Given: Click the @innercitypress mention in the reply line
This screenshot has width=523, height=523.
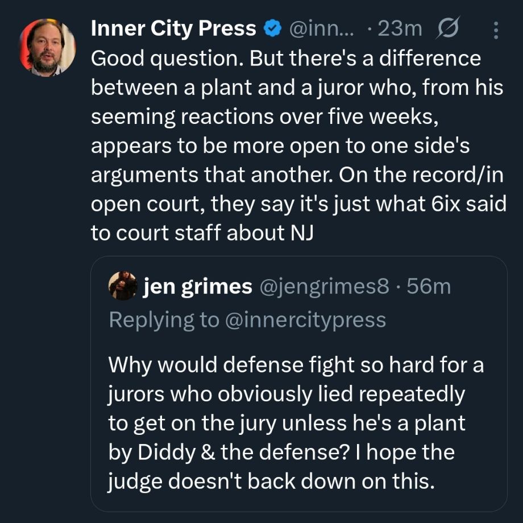Looking at the screenshot, I should [x=305, y=320].
